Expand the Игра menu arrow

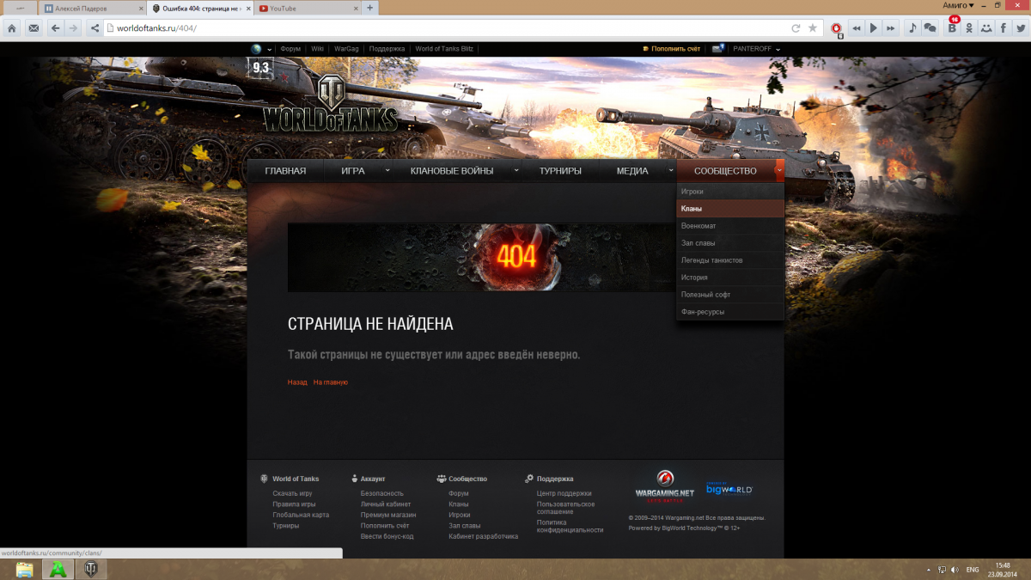[387, 170]
